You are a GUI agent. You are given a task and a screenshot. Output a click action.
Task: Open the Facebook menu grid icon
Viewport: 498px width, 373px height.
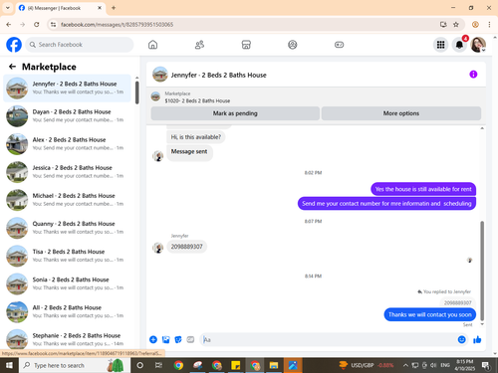point(440,45)
